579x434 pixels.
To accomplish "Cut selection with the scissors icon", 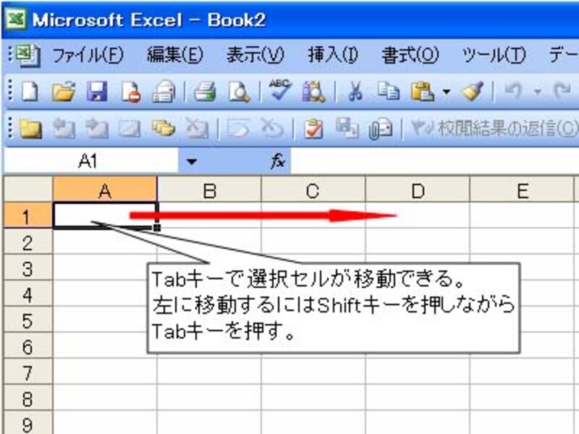I will point(355,91).
